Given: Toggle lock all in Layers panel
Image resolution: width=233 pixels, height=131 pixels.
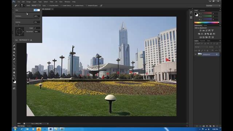Looking at the screenshot, I should click(x=208, y=51).
